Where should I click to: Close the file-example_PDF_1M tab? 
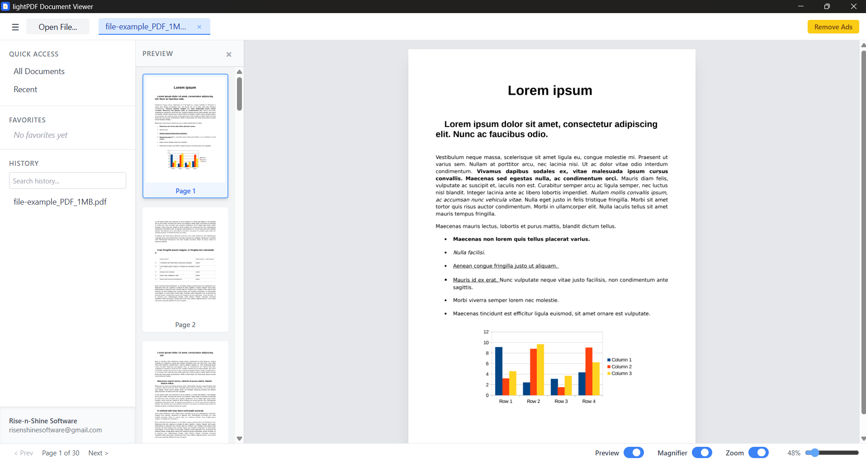(x=199, y=27)
